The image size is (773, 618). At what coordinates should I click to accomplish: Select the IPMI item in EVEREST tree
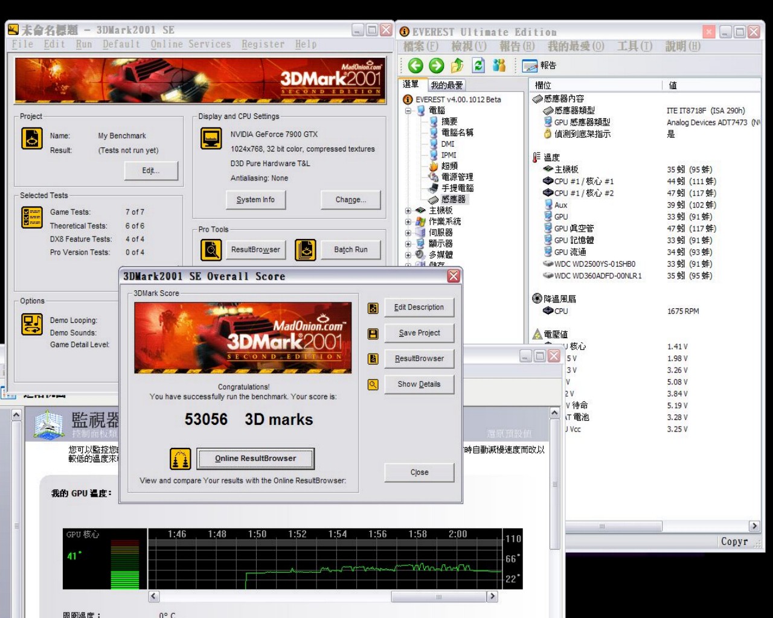point(443,155)
